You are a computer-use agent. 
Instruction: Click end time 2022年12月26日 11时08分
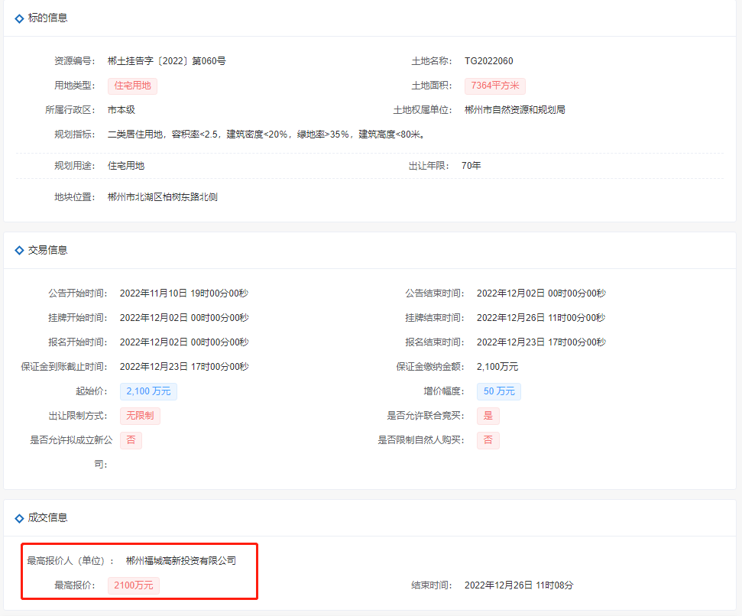[x=519, y=585]
